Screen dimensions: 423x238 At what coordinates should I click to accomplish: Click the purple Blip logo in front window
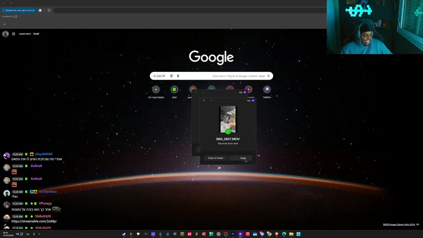[x=253, y=100]
